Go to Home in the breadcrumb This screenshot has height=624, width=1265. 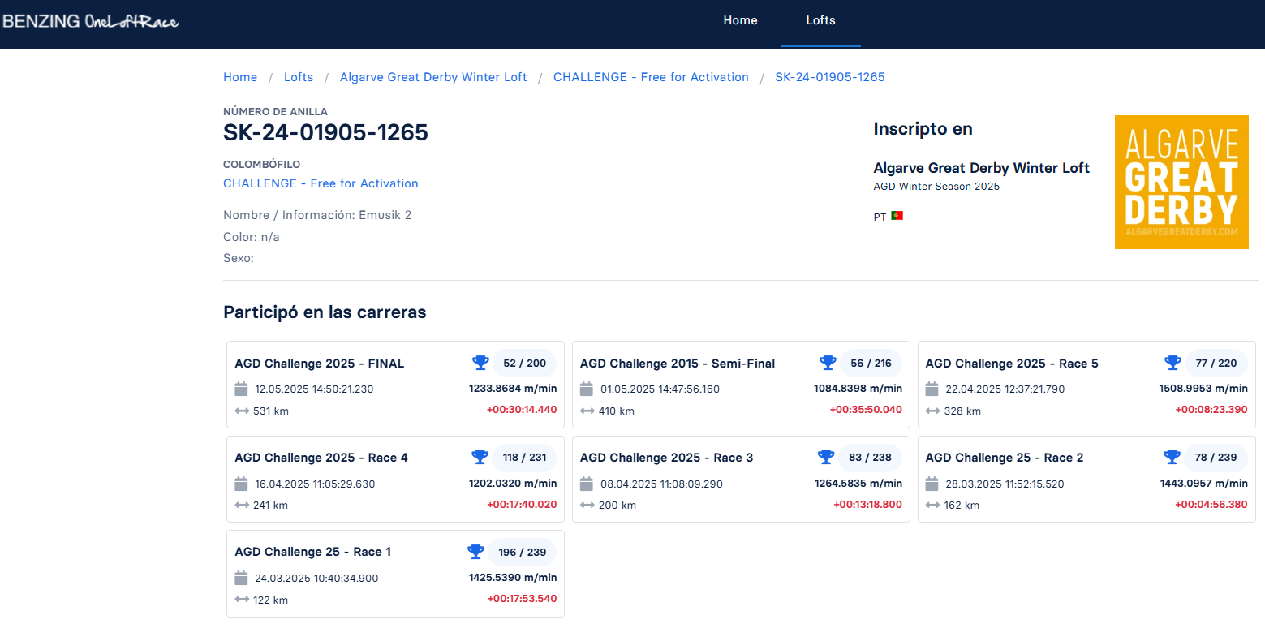pyautogui.click(x=240, y=77)
